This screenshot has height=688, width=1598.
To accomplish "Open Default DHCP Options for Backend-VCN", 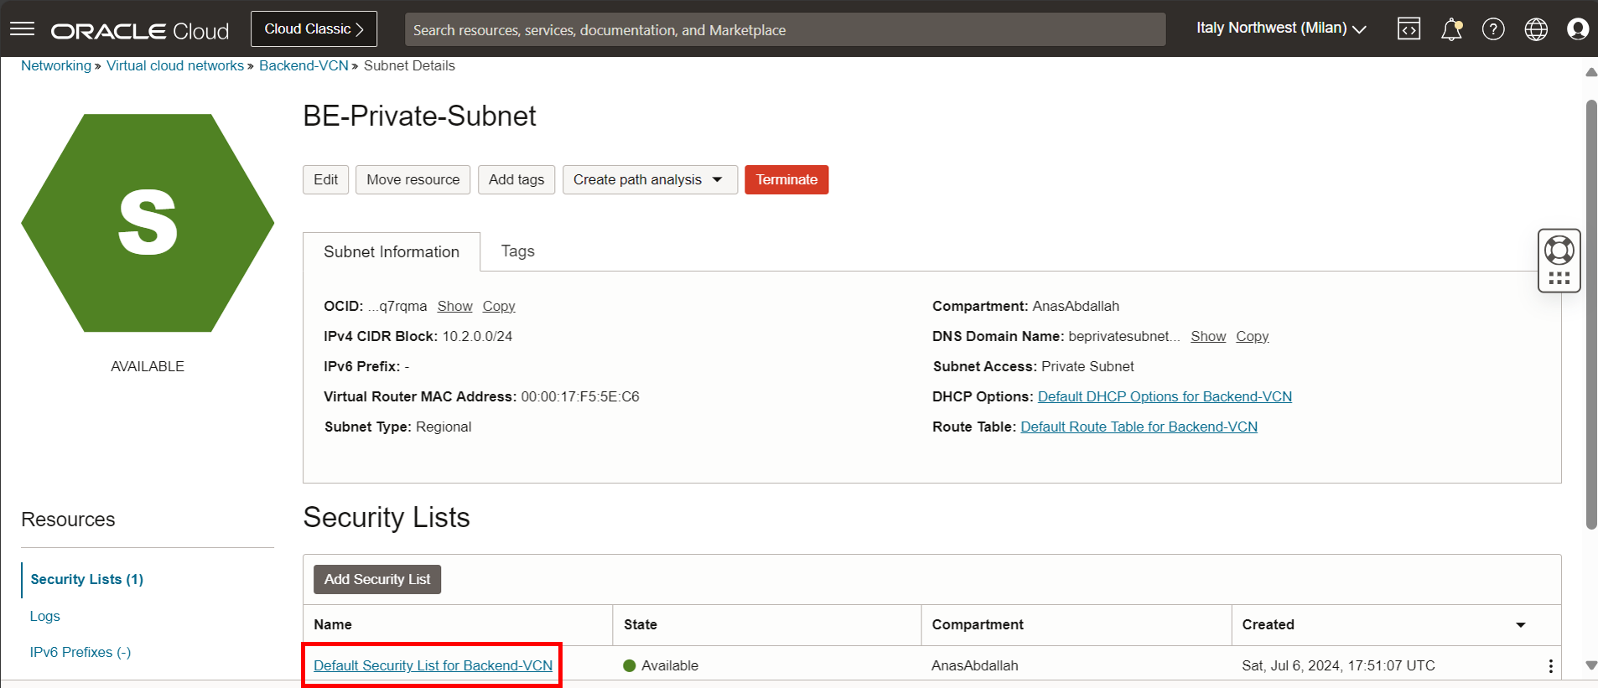I will pyautogui.click(x=1165, y=397).
